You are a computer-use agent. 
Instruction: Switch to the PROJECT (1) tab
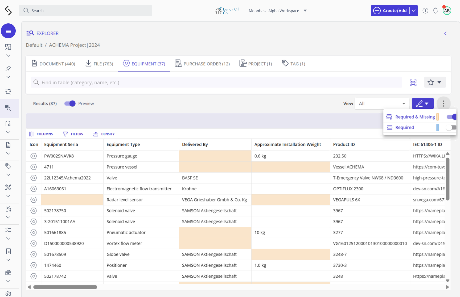pos(256,64)
